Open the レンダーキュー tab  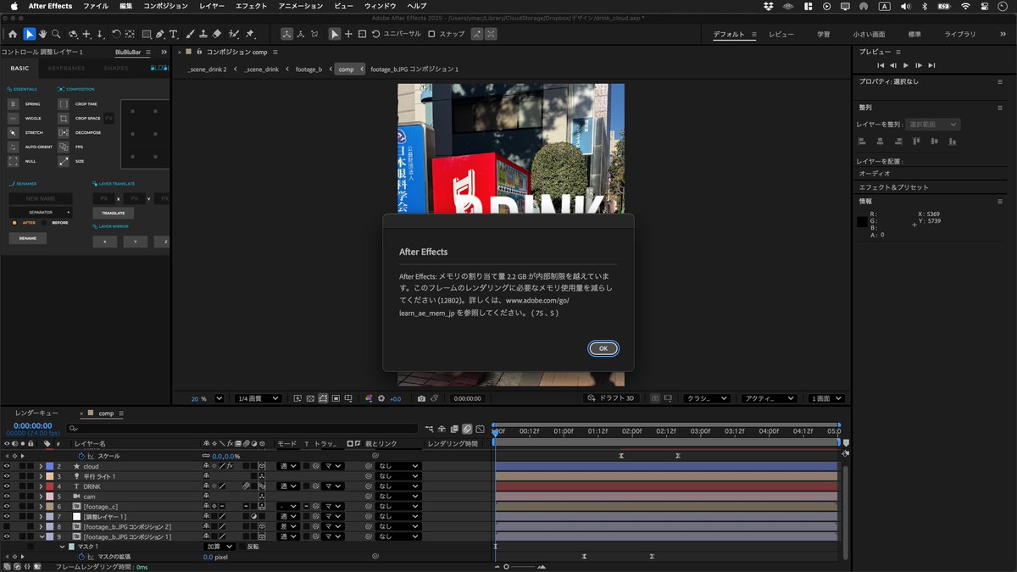[x=36, y=413]
